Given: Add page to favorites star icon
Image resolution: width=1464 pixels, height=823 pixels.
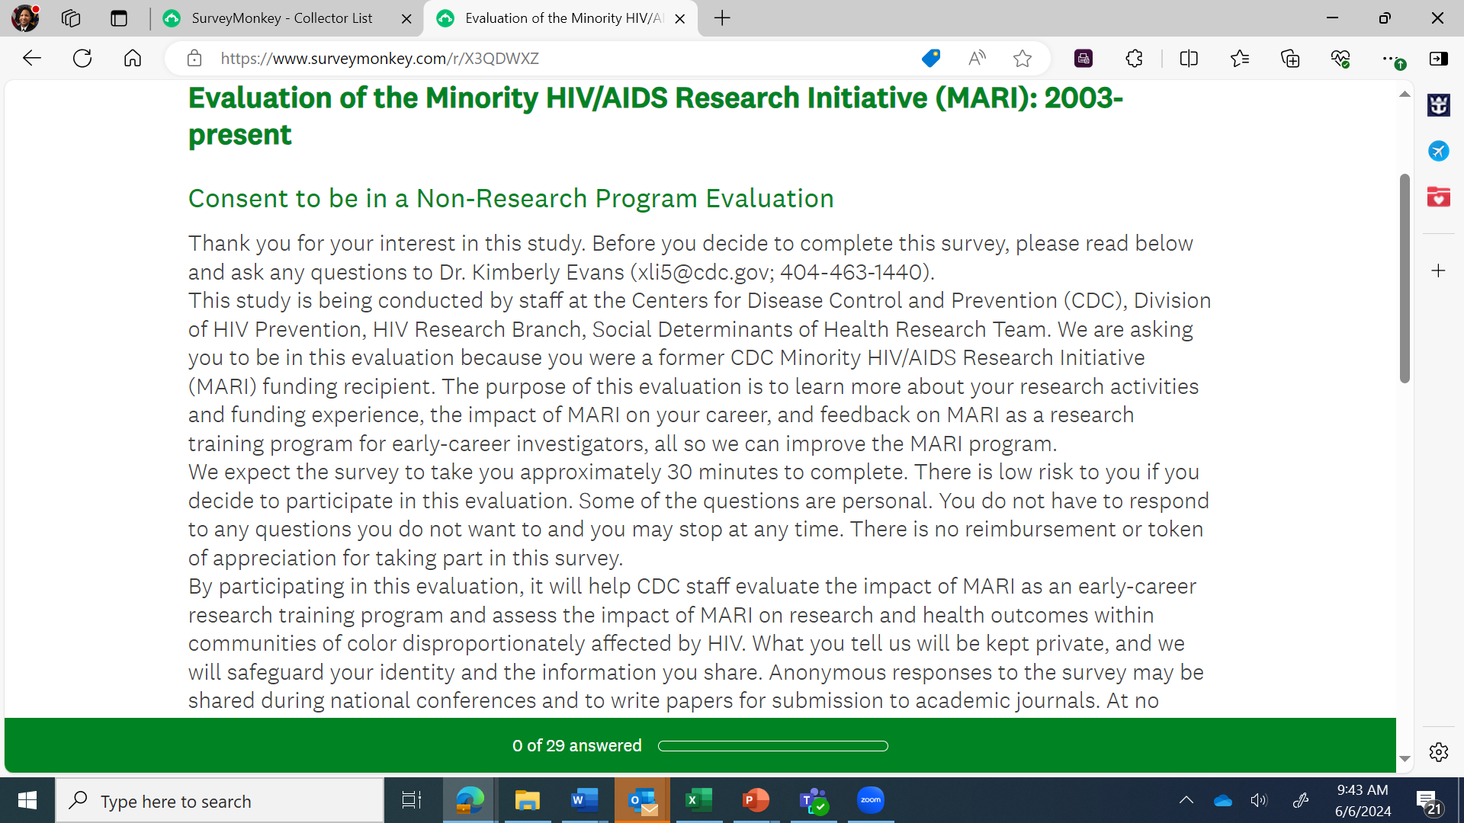Looking at the screenshot, I should [x=1023, y=59].
